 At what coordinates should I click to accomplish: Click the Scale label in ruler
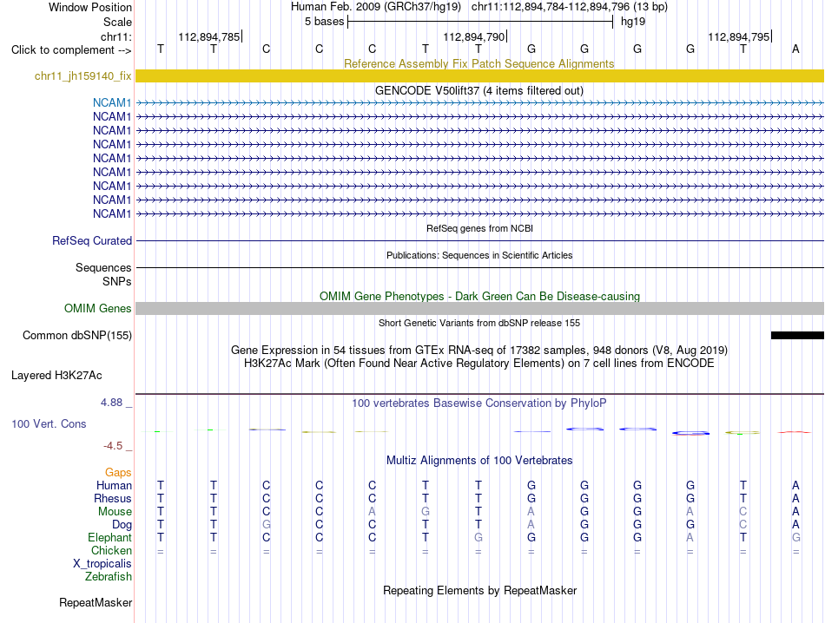(x=117, y=22)
